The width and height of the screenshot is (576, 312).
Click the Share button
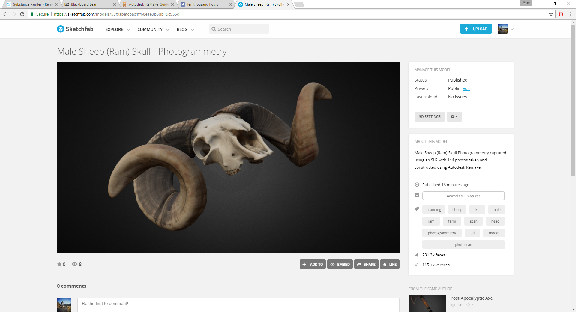tap(366, 264)
